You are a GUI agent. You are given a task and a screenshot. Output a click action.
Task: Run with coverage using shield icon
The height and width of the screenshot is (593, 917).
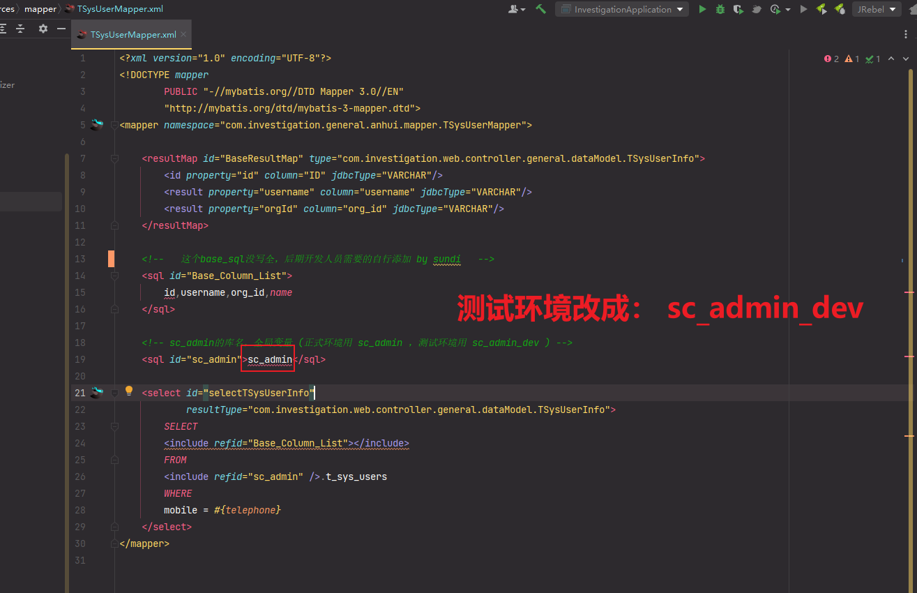(738, 9)
